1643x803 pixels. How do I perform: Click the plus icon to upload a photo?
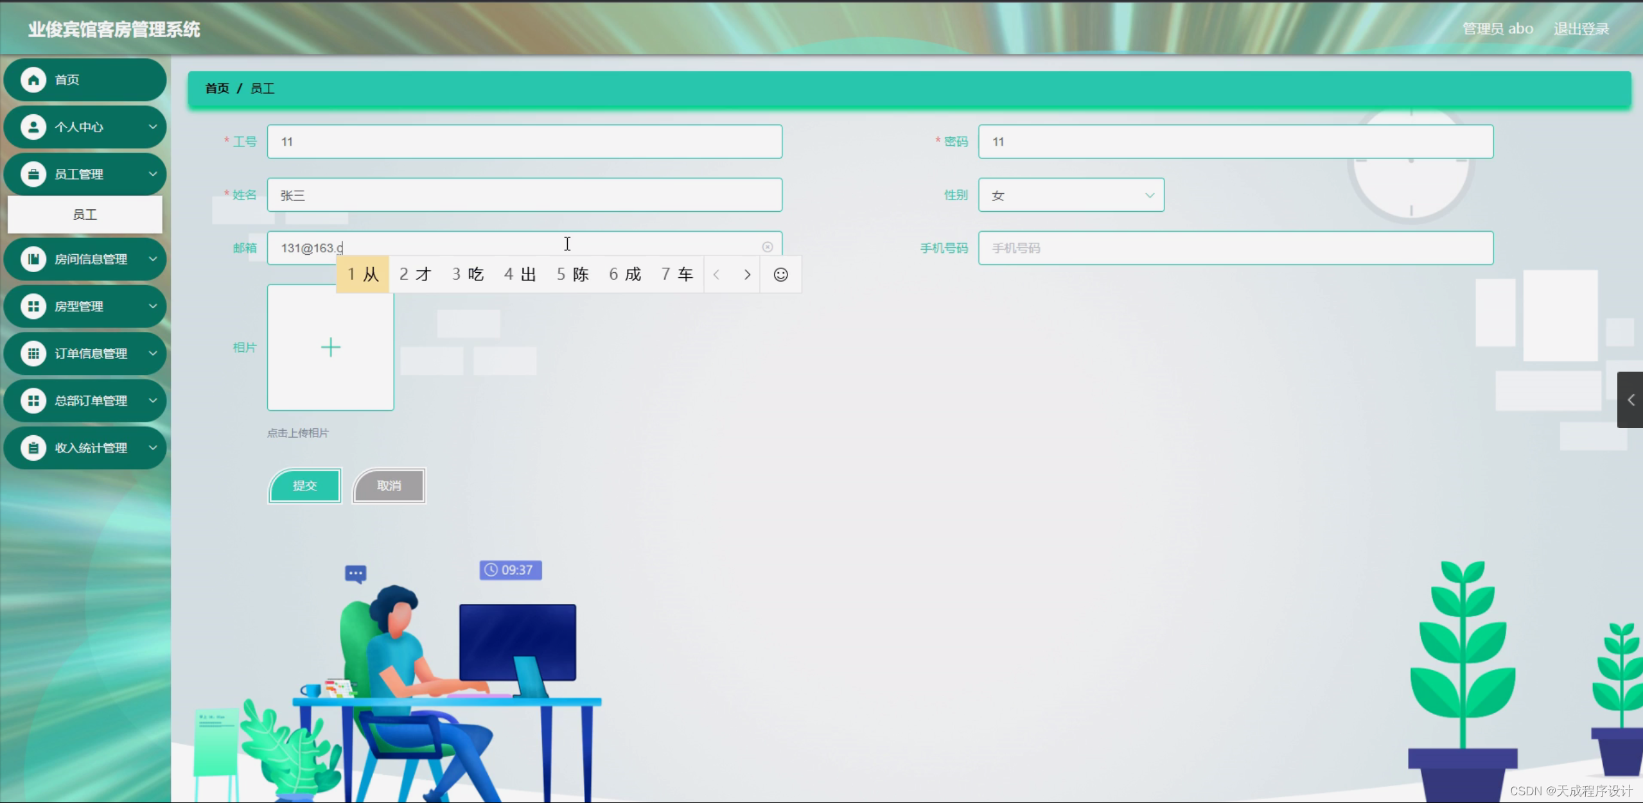[x=330, y=347]
